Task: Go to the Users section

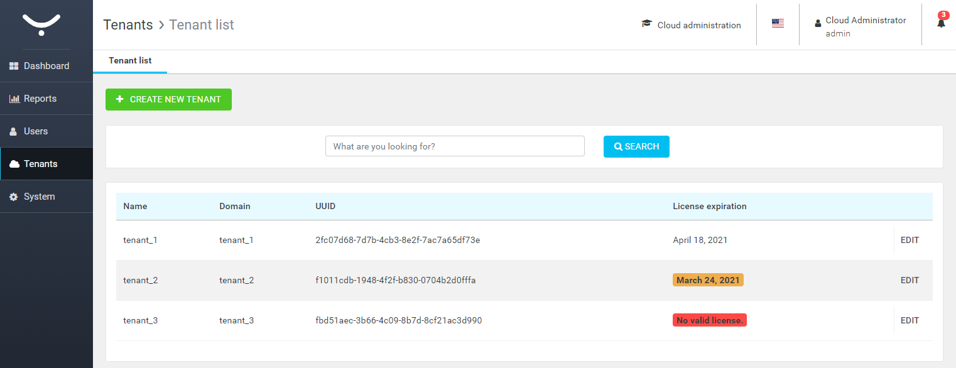Action: point(35,131)
